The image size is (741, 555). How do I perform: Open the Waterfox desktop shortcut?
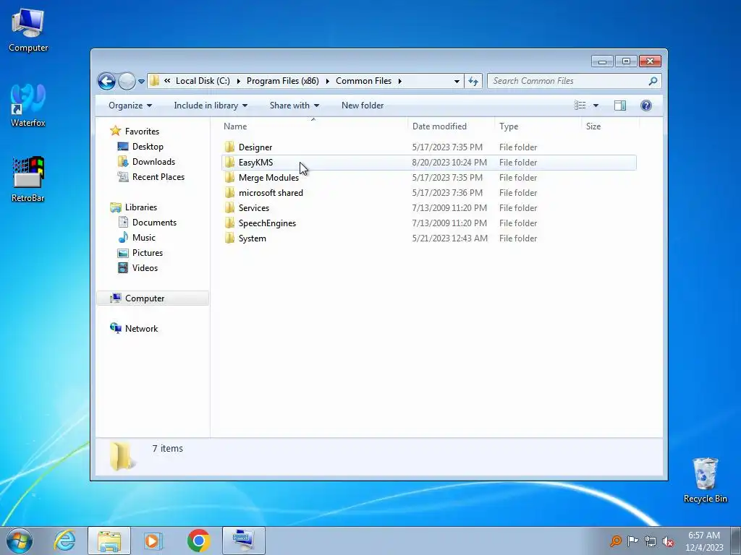[x=28, y=105]
